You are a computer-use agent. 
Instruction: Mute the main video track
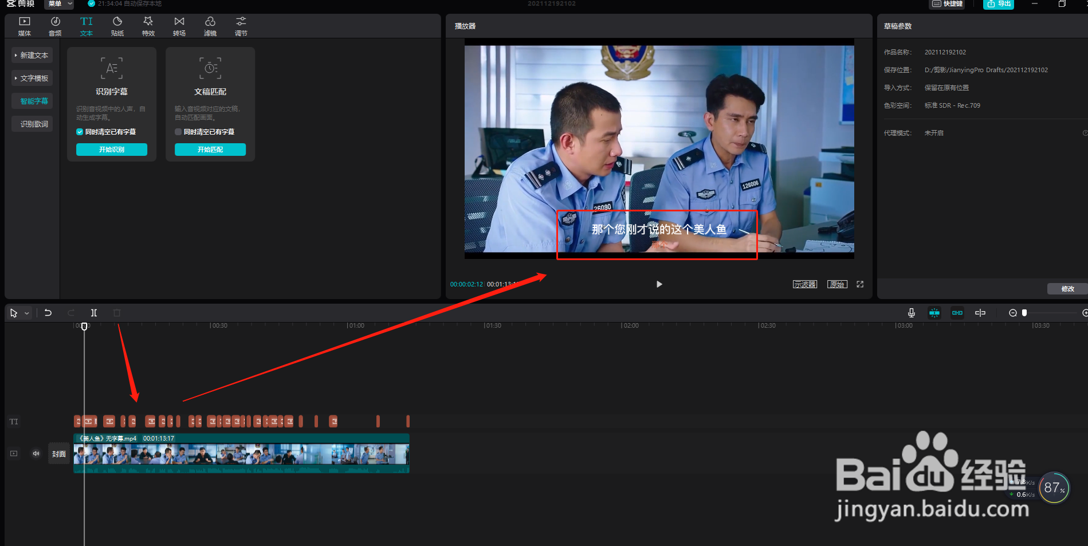(x=36, y=454)
